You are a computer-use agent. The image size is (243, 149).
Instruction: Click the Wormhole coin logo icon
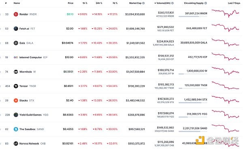pos(16,72)
